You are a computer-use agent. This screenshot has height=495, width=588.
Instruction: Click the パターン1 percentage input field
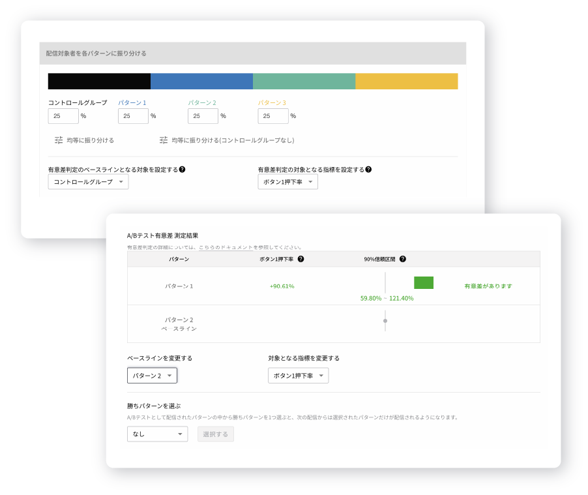133,115
